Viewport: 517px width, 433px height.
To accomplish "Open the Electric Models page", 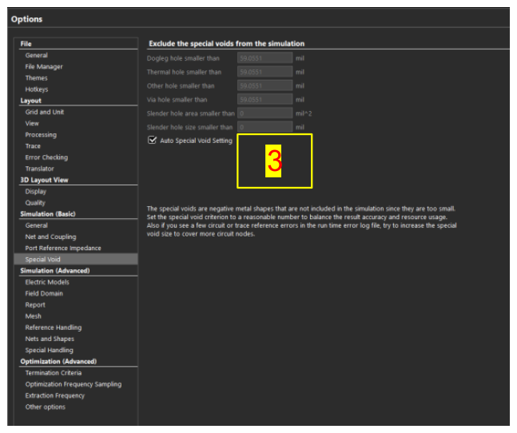I will [47, 282].
